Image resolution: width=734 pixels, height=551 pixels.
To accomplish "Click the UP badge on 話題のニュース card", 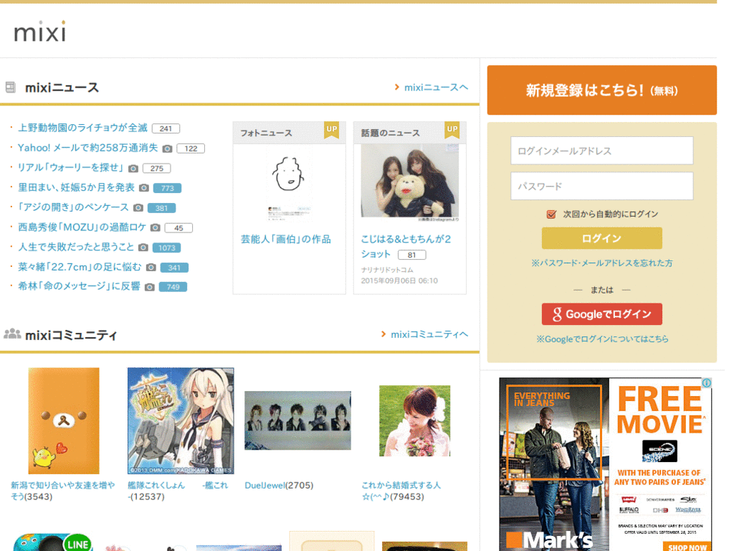I will [x=452, y=130].
